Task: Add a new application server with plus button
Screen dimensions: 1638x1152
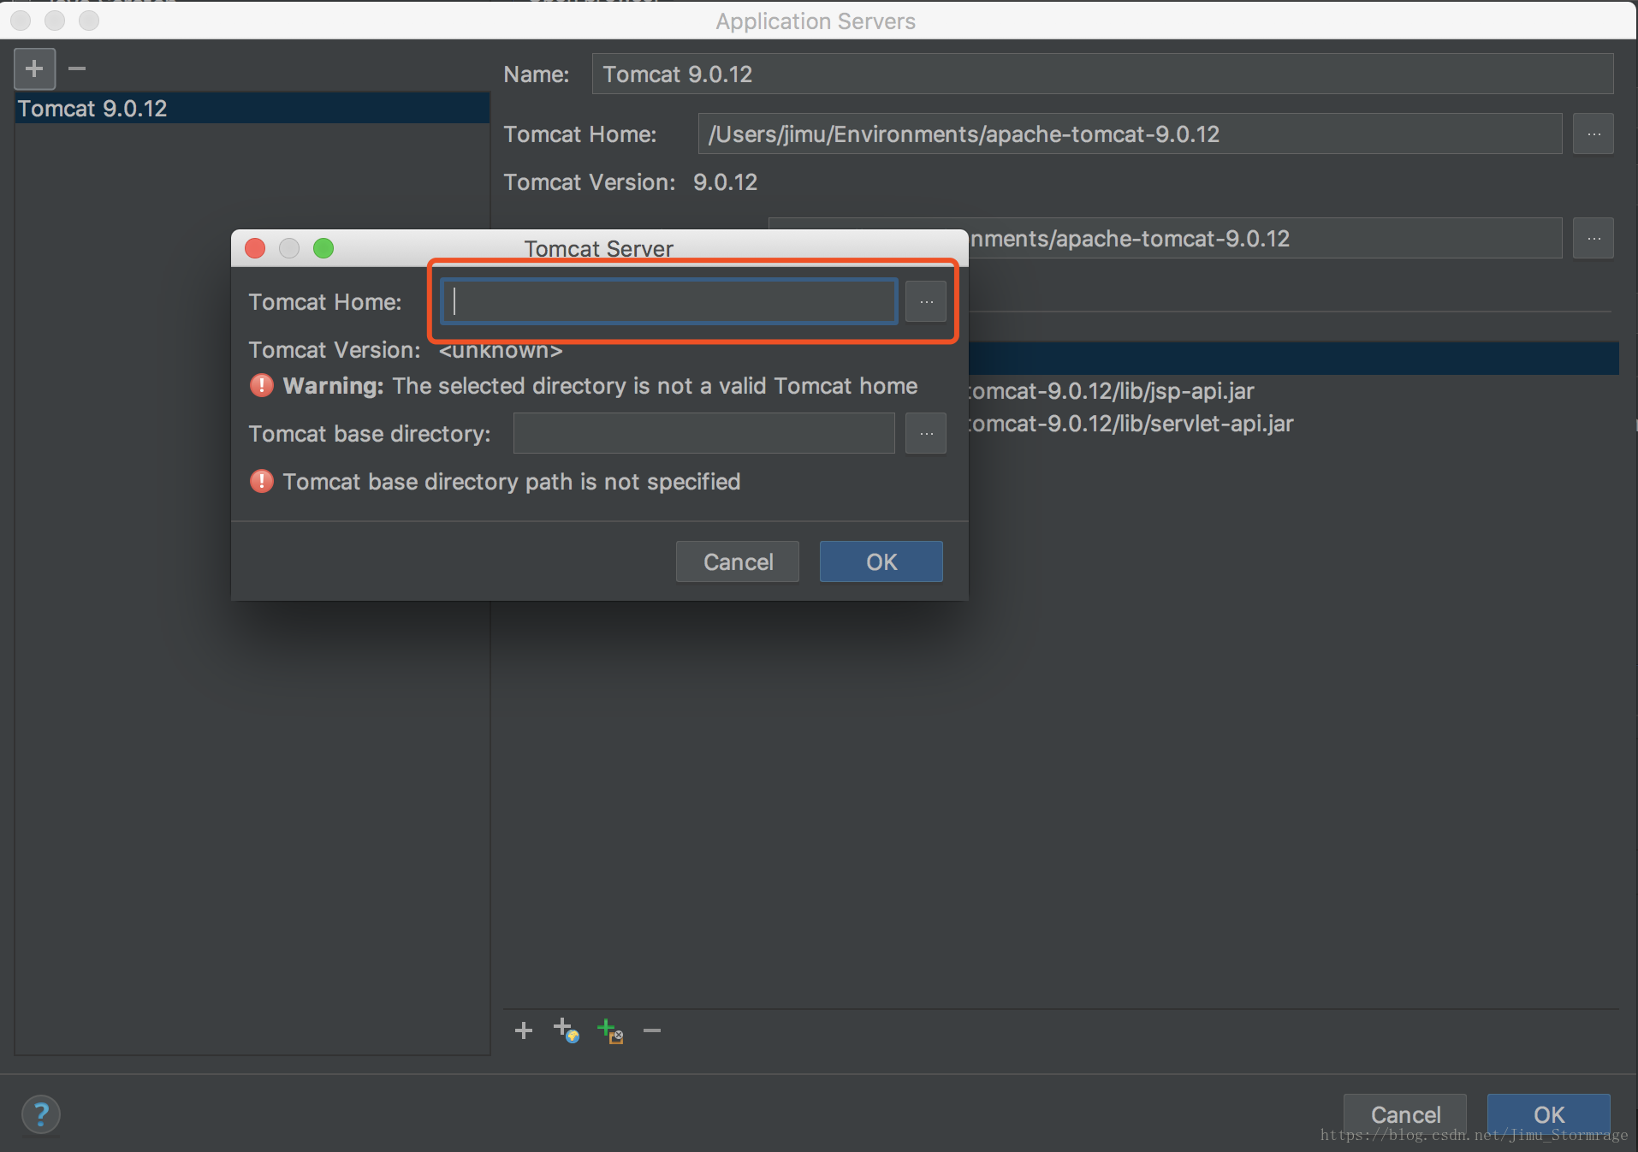Action: (34, 68)
